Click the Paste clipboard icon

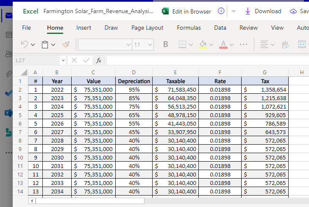tap(45, 45)
